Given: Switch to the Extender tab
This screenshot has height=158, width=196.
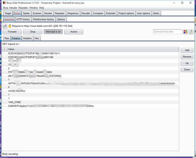Looking at the screenshot, I should [x=111, y=13].
